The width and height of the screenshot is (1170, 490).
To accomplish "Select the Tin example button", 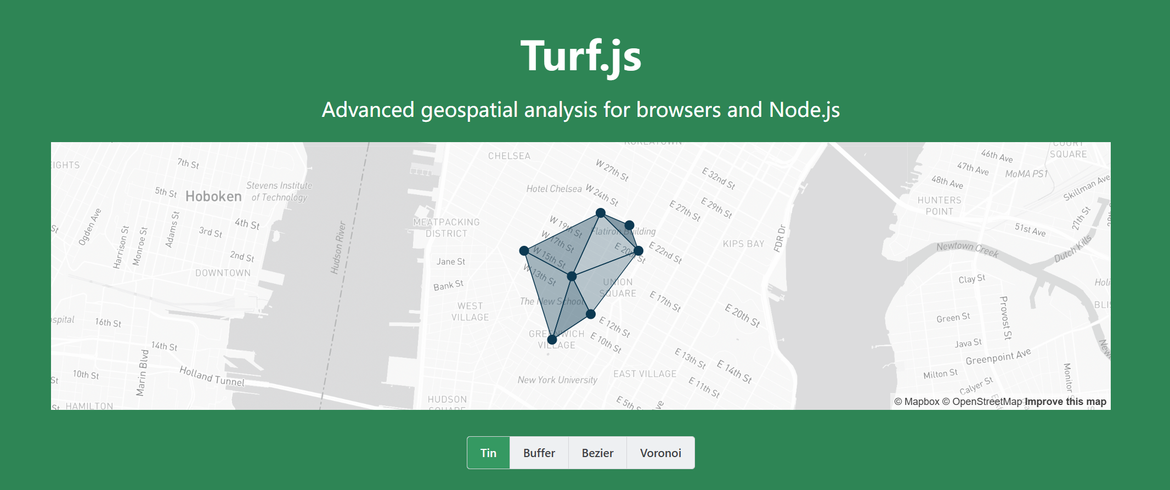I will tap(488, 453).
